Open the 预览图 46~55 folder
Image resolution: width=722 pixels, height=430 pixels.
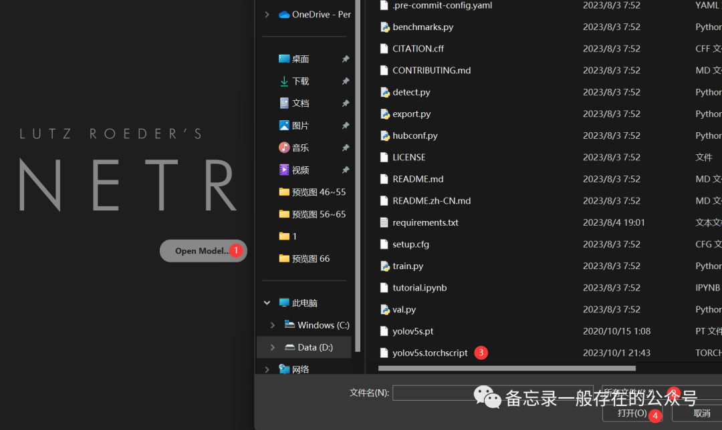tap(312, 192)
